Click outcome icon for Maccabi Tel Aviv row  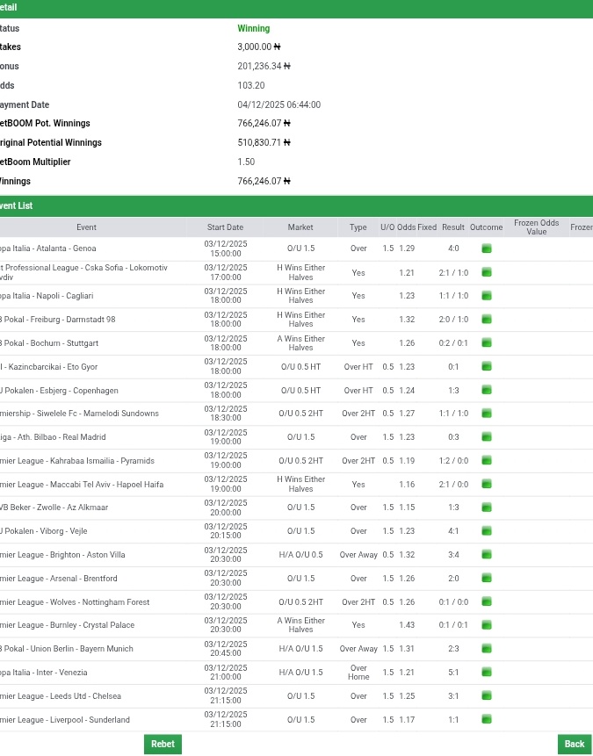pyautogui.click(x=487, y=484)
